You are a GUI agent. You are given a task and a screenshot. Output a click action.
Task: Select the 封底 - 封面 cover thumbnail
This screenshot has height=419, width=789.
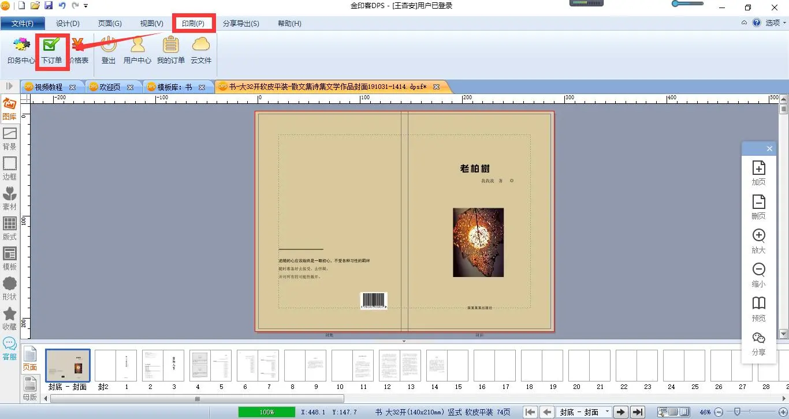coord(68,366)
